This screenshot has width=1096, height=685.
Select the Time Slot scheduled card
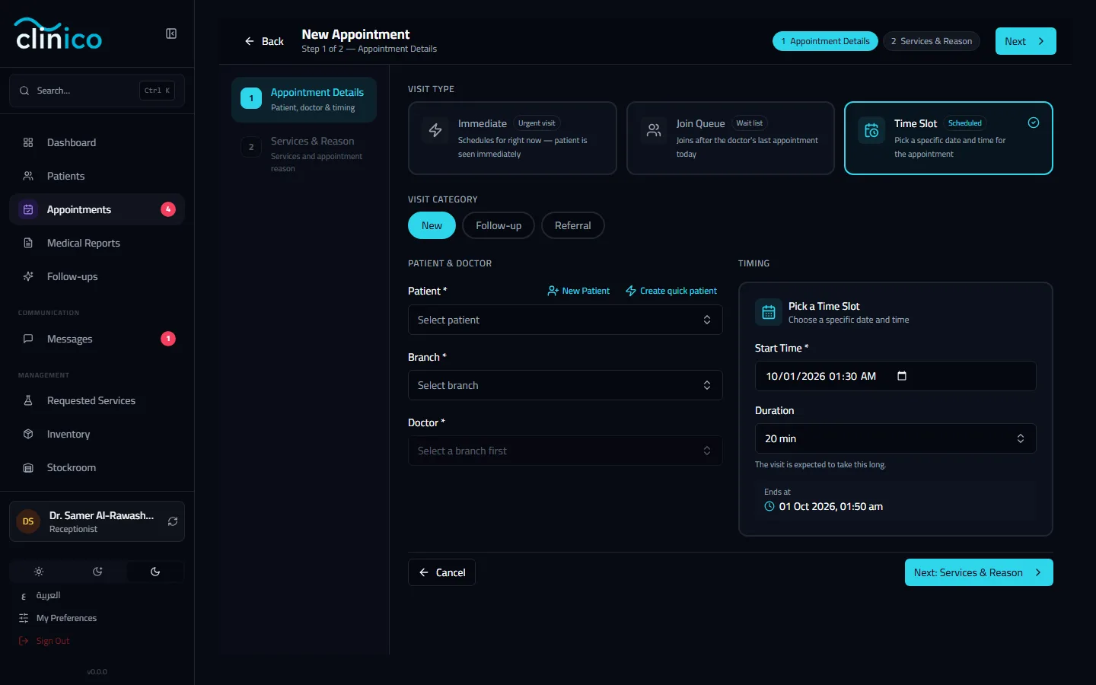(x=948, y=138)
